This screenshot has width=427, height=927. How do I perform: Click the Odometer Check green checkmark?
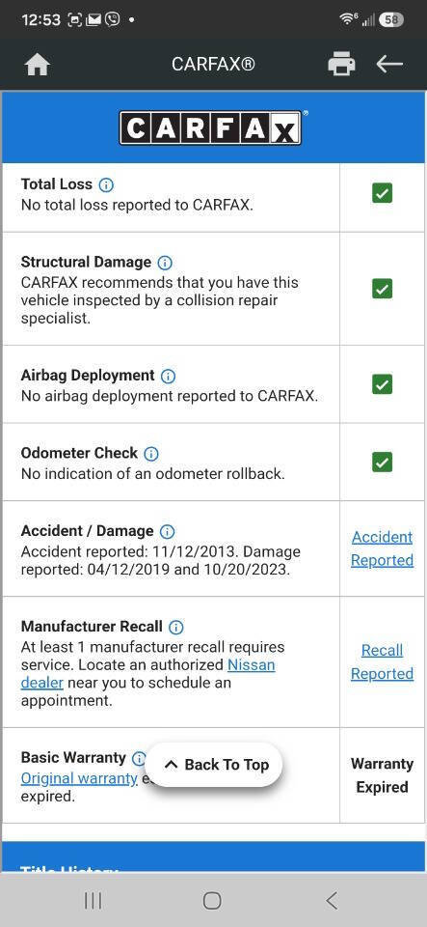point(382,462)
